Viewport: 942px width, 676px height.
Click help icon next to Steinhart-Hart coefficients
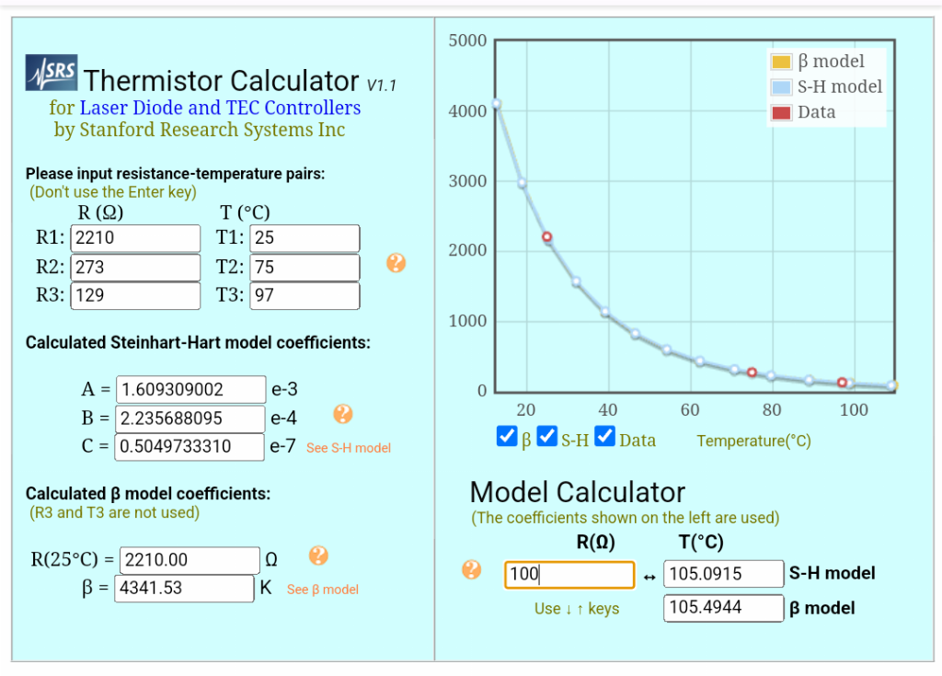coord(343,414)
